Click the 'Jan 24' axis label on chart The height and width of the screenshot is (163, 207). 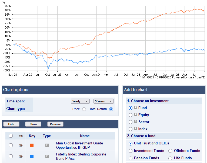tap(96, 75)
